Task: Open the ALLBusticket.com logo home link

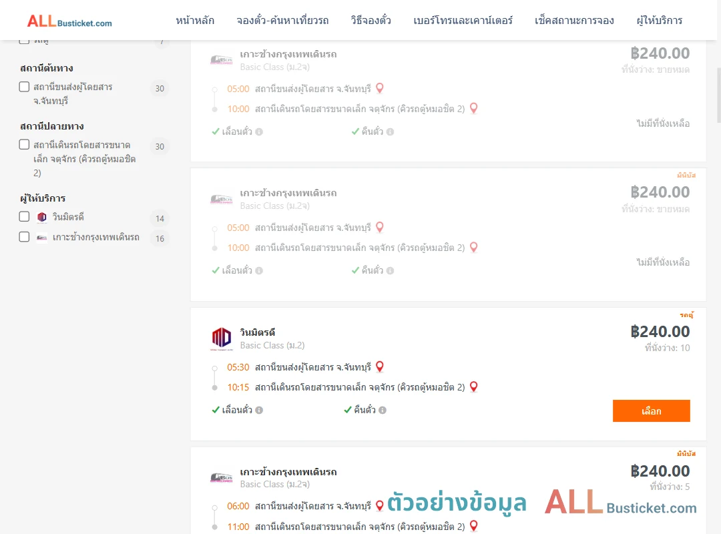Action: [x=69, y=21]
